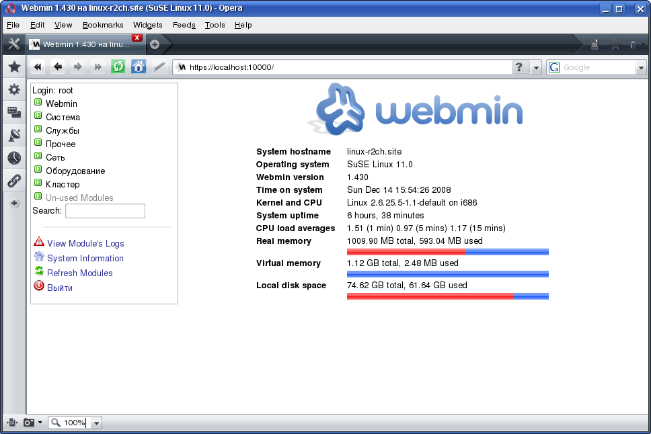Click the module Search input field
Viewport: 651px width, 434px height.
[x=105, y=211]
